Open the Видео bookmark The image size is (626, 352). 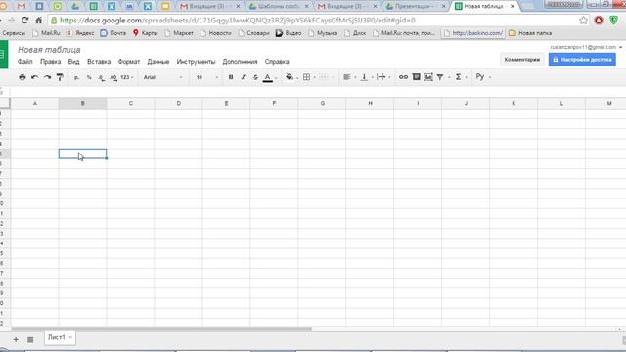coord(289,33)
